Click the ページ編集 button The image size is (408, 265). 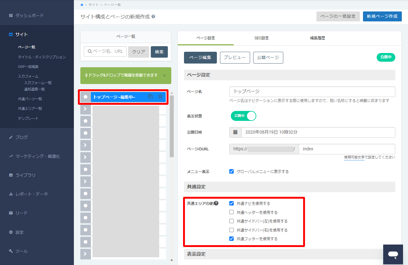(x=200, y=58)
